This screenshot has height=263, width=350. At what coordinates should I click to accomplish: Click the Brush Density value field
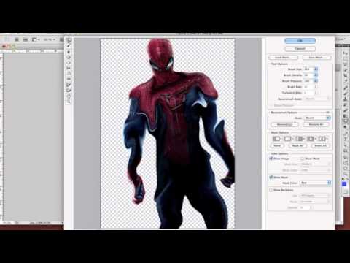click(308, 75)
